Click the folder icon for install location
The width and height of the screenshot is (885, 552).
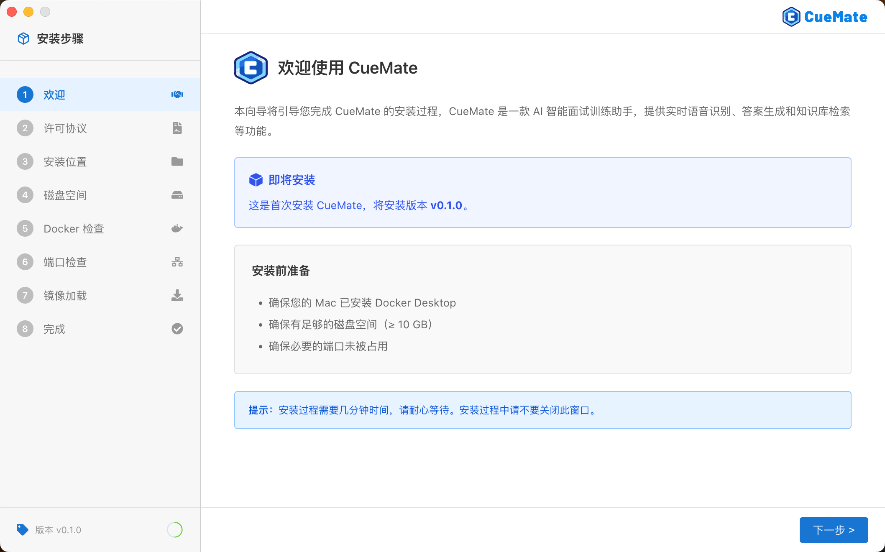[177, 161]
